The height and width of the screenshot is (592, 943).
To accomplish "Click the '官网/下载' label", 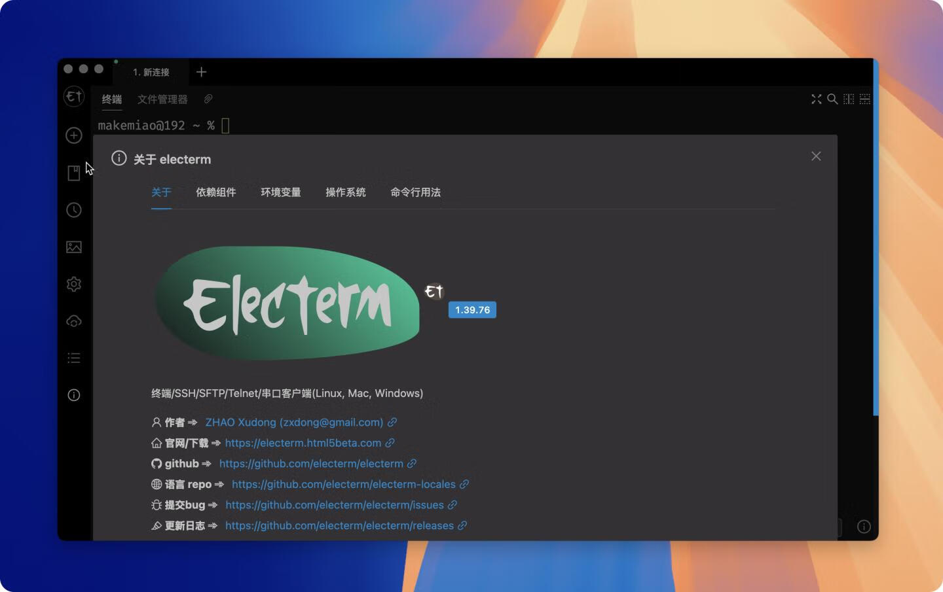I will (x=187, y=443).
